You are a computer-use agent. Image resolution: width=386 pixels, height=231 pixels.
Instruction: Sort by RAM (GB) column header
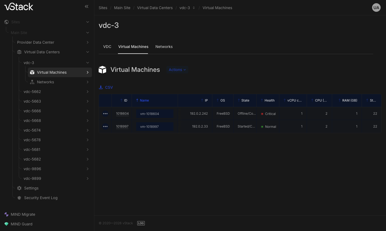click(350, 100)
